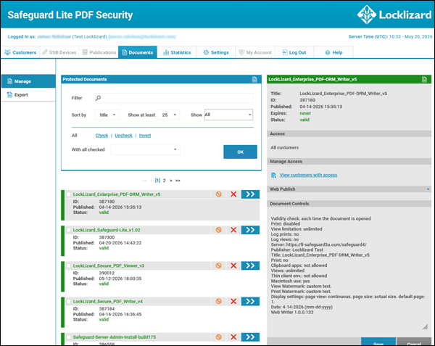435x346 pixels.
Task: Switch to the Publications tab
Action: pos(99,52)
